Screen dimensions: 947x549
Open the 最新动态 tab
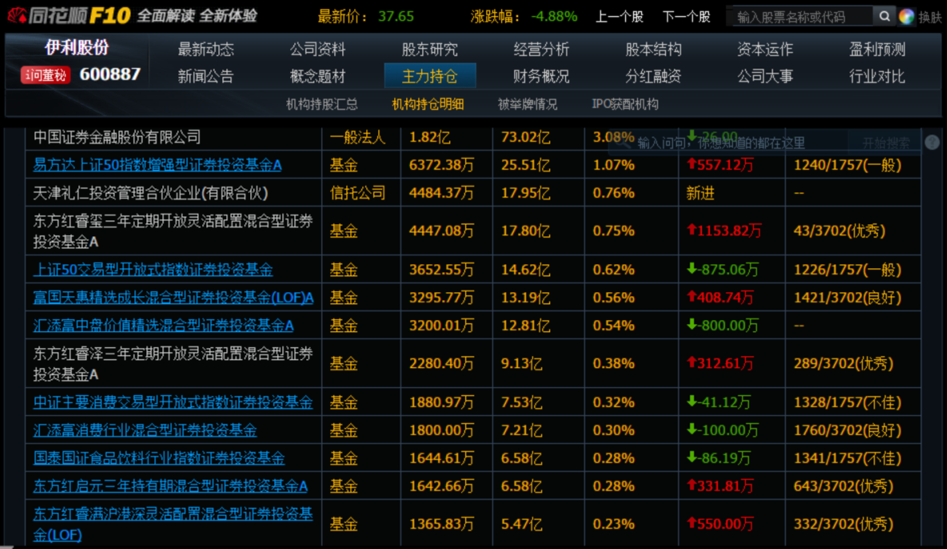pyautogui.click(x=206, y=49)
